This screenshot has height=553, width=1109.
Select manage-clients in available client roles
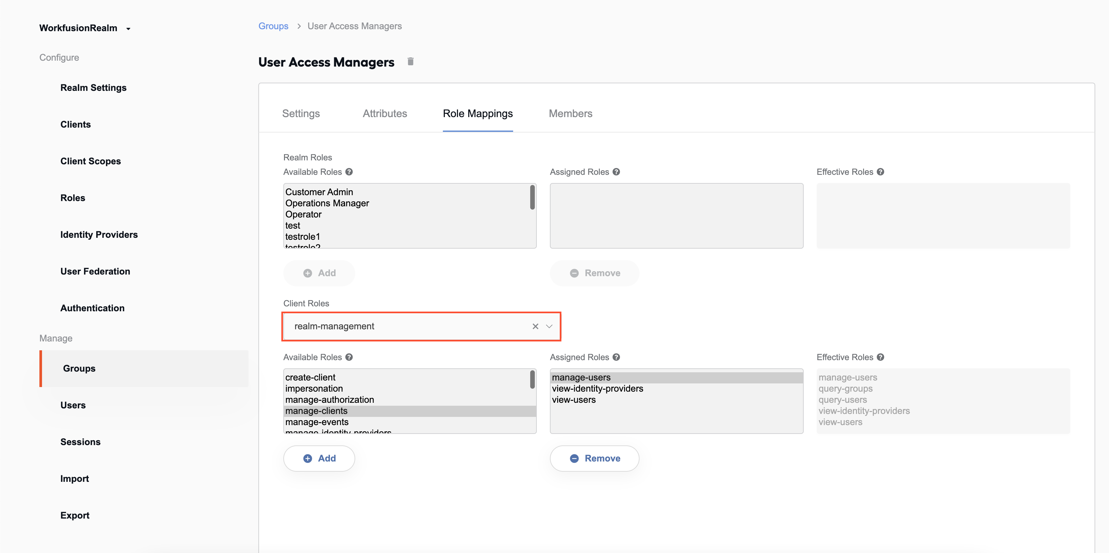[x=409, y=411]
